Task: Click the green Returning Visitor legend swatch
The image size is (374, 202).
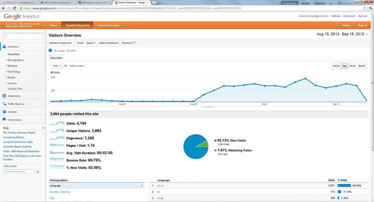Action: (215, 150)
